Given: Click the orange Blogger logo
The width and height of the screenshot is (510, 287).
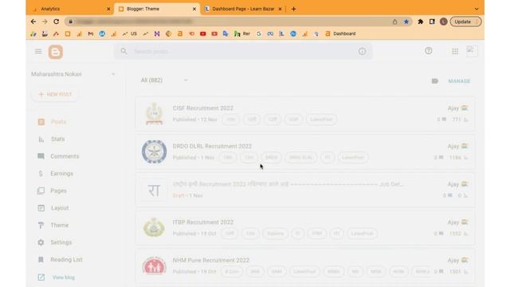Looking at the screenshot, I should tap(56, 52).
